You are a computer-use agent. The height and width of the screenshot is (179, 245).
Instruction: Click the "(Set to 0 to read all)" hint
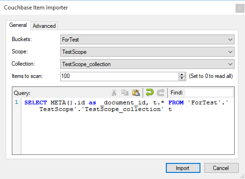click(x=211, y=76)
